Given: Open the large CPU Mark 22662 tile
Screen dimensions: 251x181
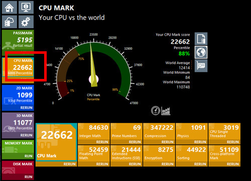Looking at the screenshot, I should (x=56, y=142).
